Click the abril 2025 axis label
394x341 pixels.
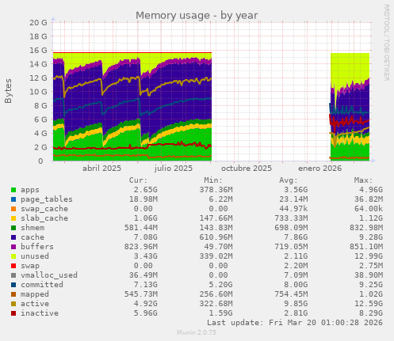[101, 169]
